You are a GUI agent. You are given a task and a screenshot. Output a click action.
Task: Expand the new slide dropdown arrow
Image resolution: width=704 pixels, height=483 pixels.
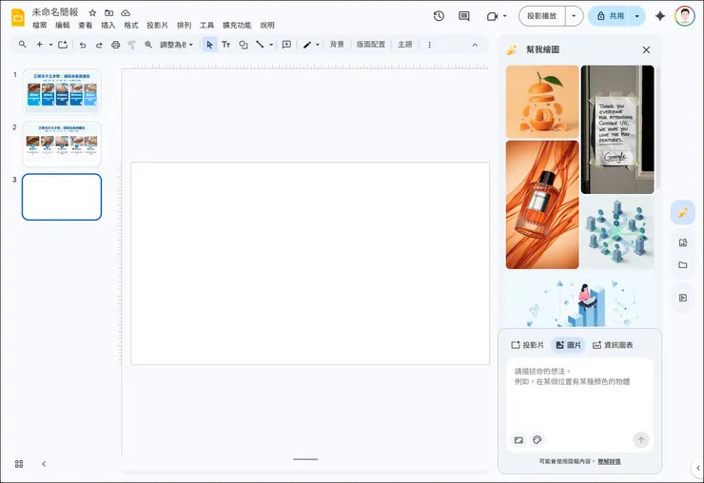point(50,45)
